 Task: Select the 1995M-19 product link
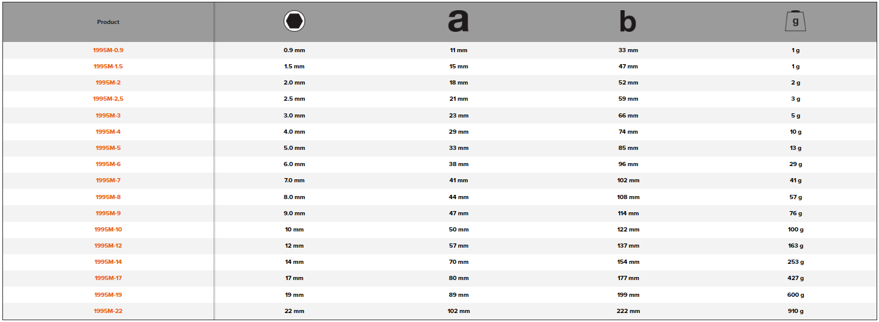(x=109, y=295)
